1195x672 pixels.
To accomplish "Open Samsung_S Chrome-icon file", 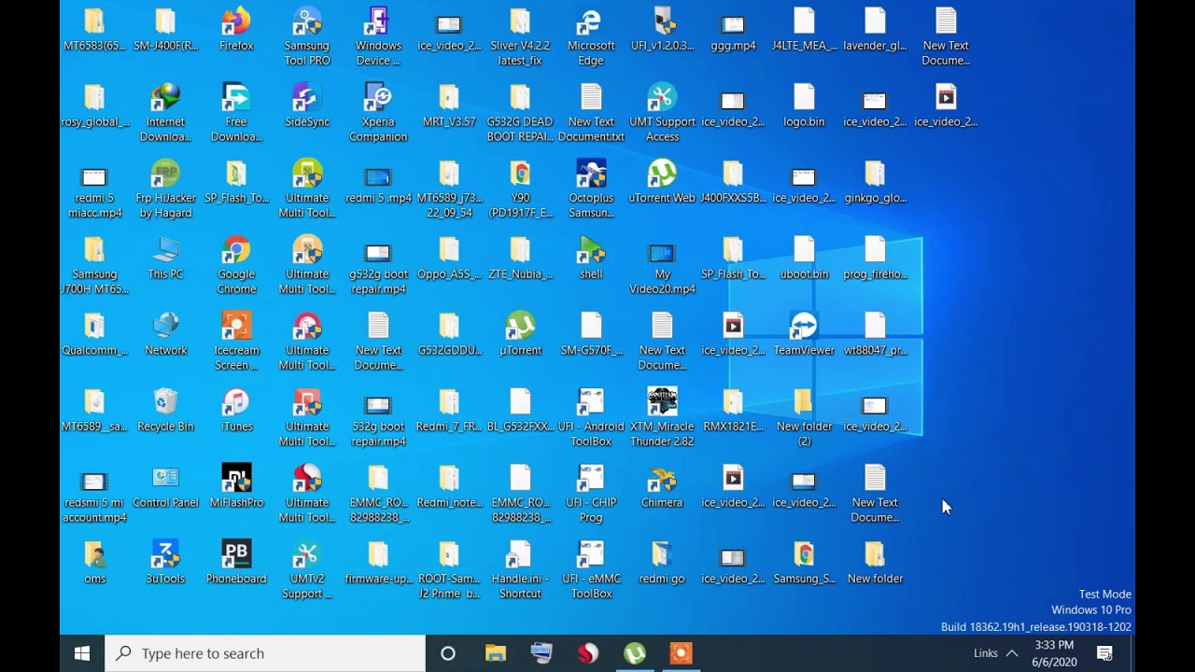I will click(804, 563).
